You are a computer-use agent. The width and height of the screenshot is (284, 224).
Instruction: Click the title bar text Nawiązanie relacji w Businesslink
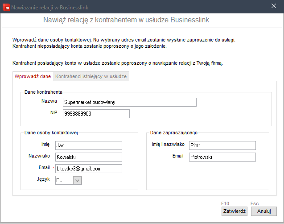50,8
